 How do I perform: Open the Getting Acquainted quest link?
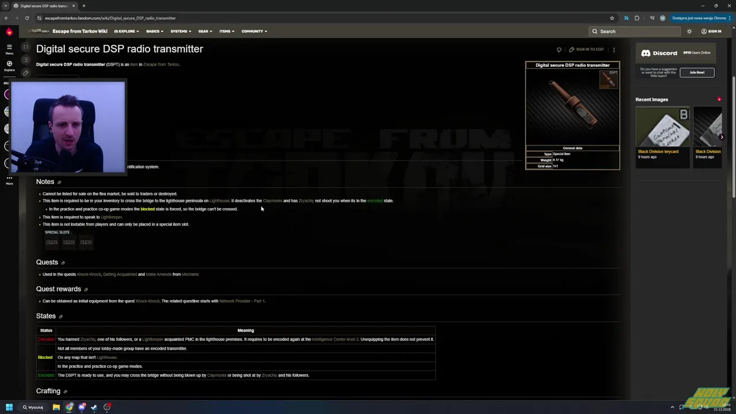[120, 274]
